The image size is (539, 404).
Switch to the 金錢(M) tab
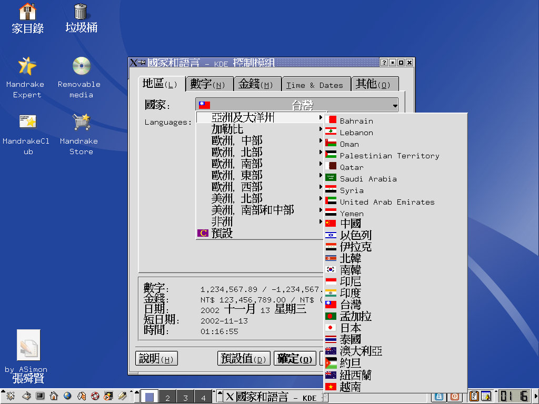pos(257,84)
